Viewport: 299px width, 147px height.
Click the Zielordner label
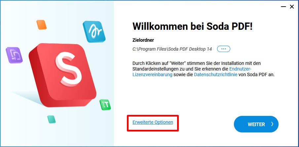[x=143, y=40]
